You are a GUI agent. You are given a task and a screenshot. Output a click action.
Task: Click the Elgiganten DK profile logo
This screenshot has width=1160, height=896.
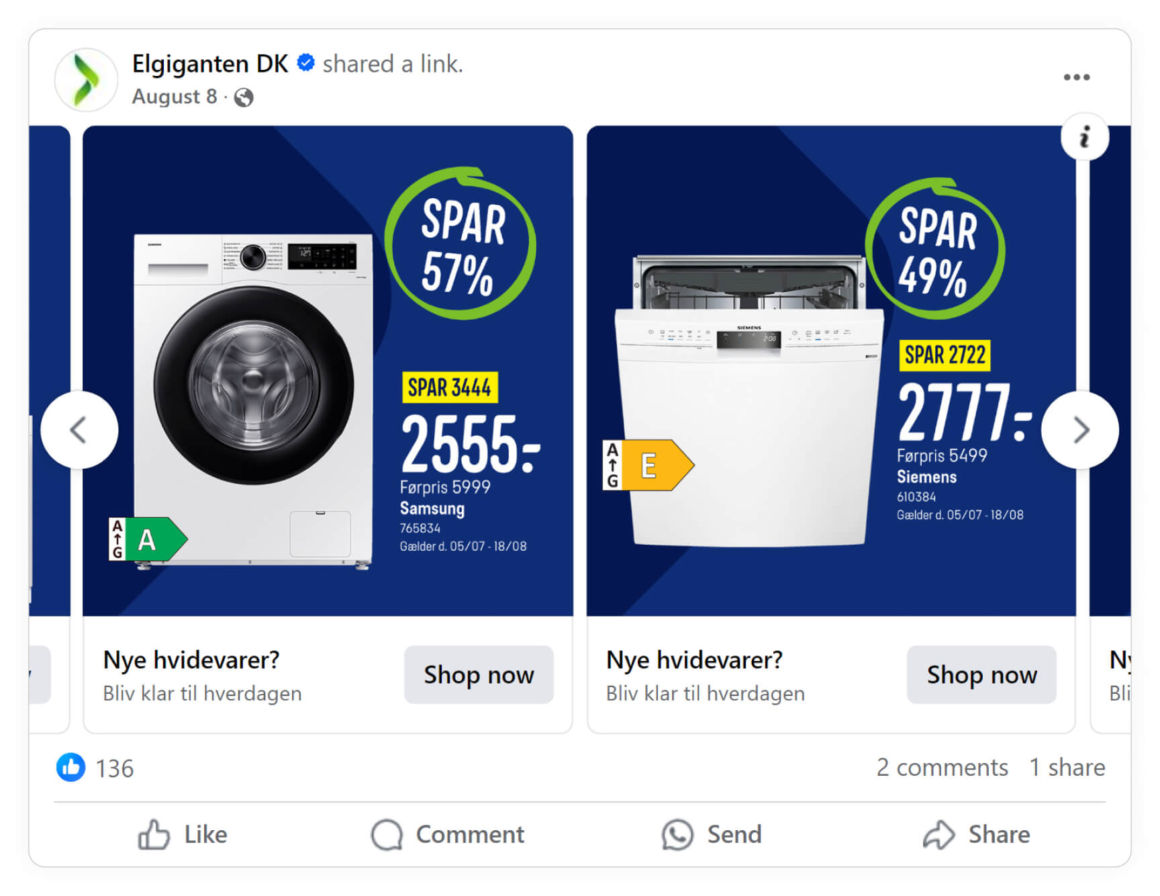point(86,79)
